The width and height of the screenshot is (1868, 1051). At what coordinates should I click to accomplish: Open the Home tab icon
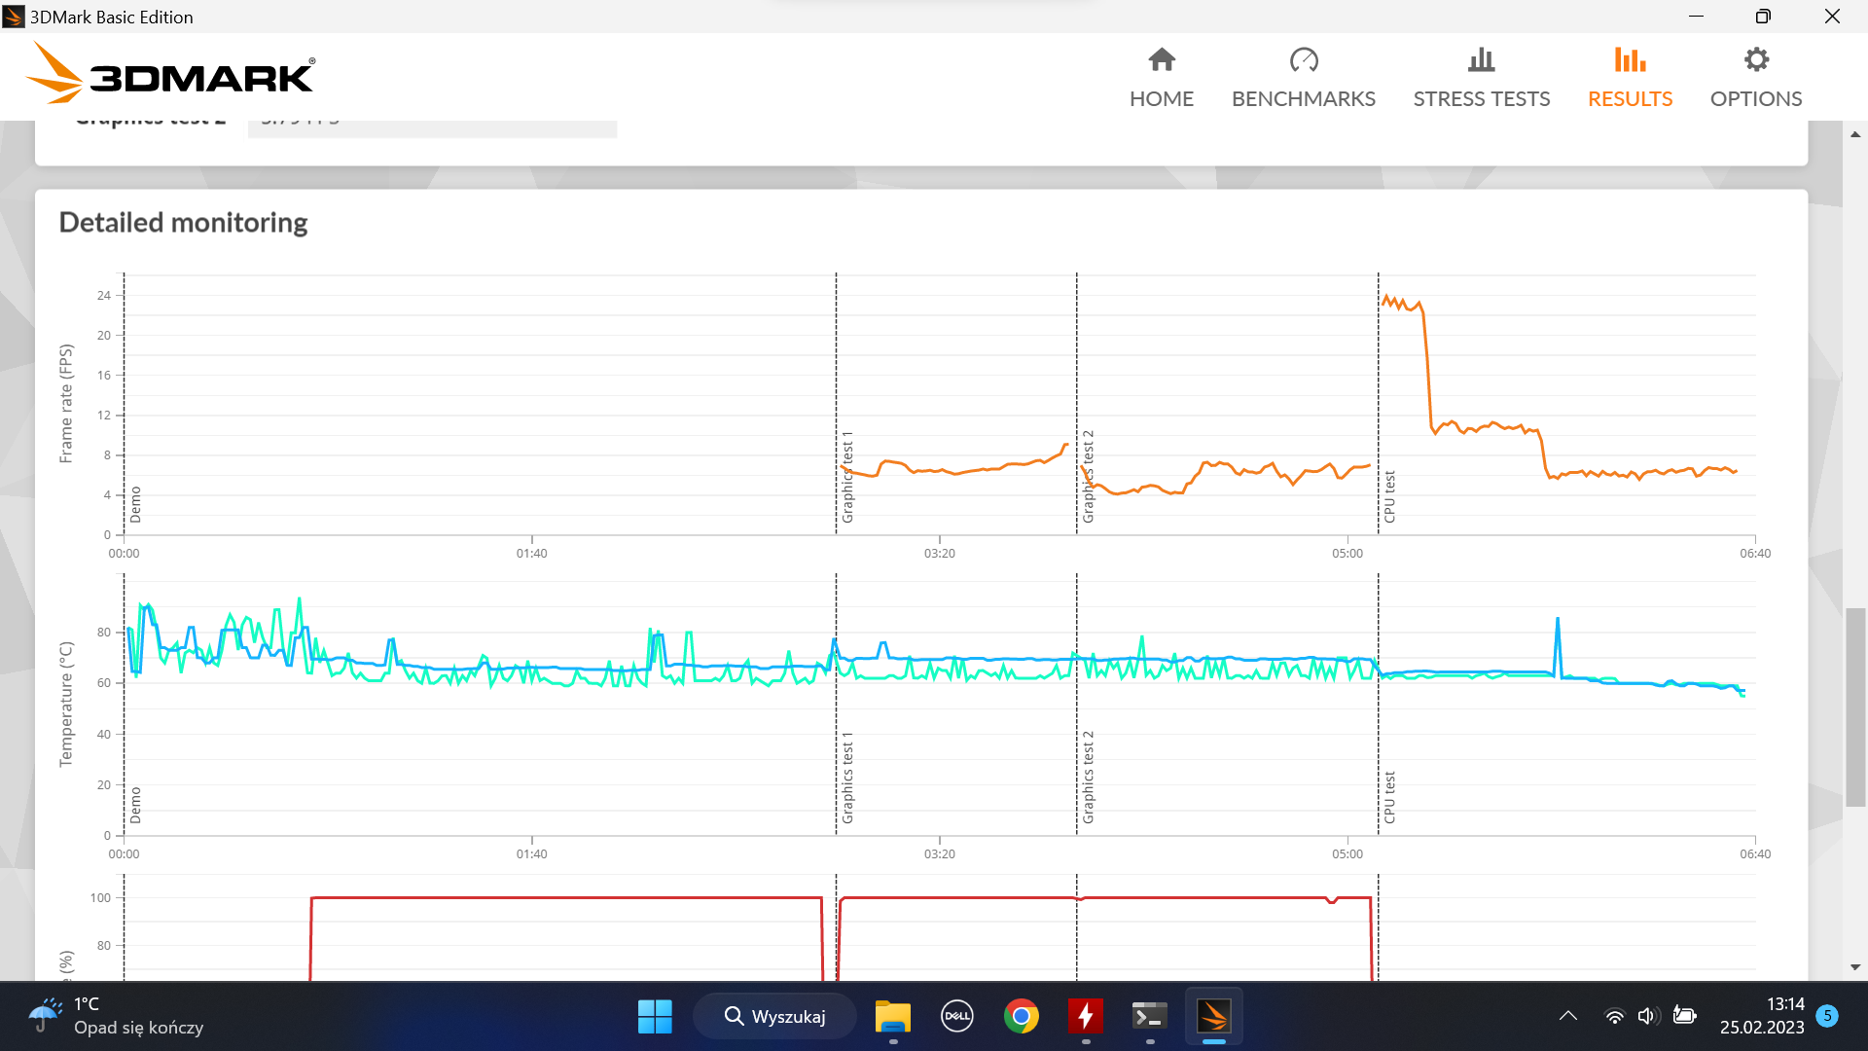point(1162,60)
